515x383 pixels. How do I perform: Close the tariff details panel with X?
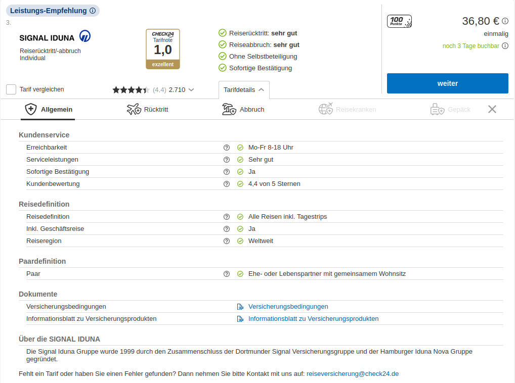(492, 109)
